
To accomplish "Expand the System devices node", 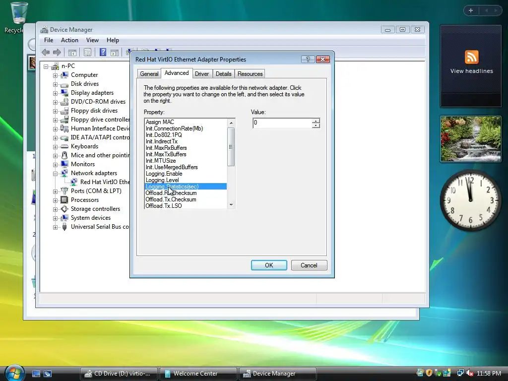I will click(55, 218).
